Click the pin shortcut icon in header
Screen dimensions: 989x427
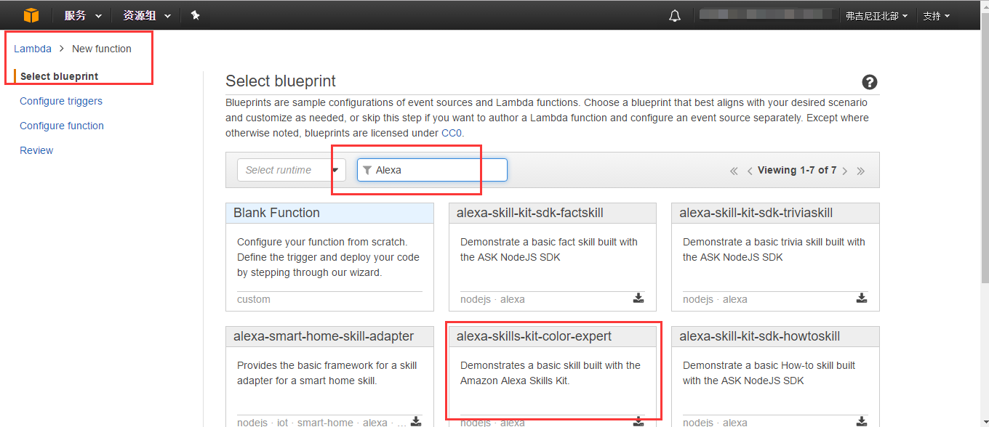pos(195,15)
